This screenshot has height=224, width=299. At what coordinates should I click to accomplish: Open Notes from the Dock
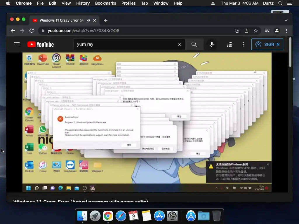pos(147,216)
